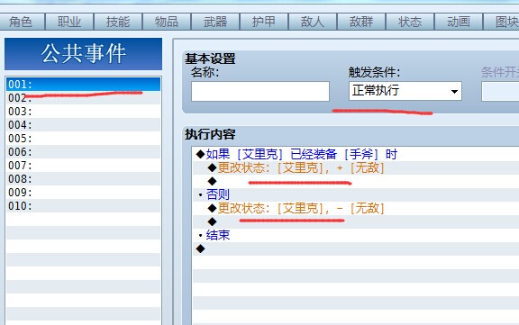Click the 条件开关 field

coord(500,91)
